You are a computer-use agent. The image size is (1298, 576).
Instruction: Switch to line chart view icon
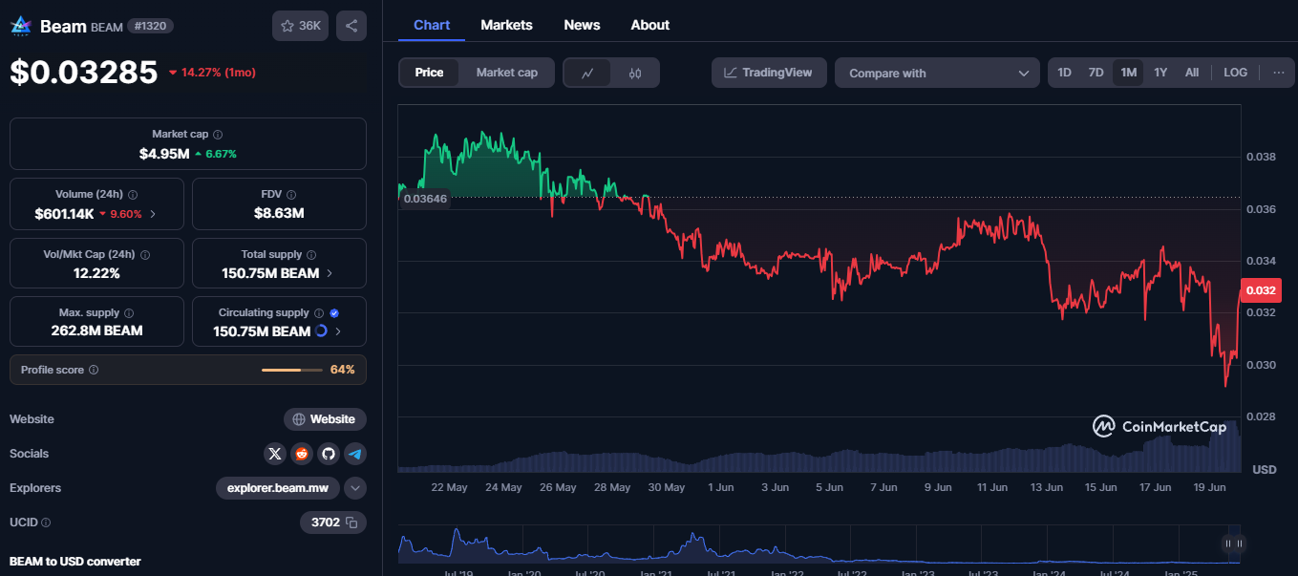(x=588, y=73)
